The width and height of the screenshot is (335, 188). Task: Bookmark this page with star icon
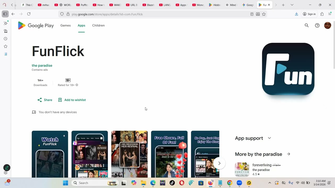tap(264, 14)
